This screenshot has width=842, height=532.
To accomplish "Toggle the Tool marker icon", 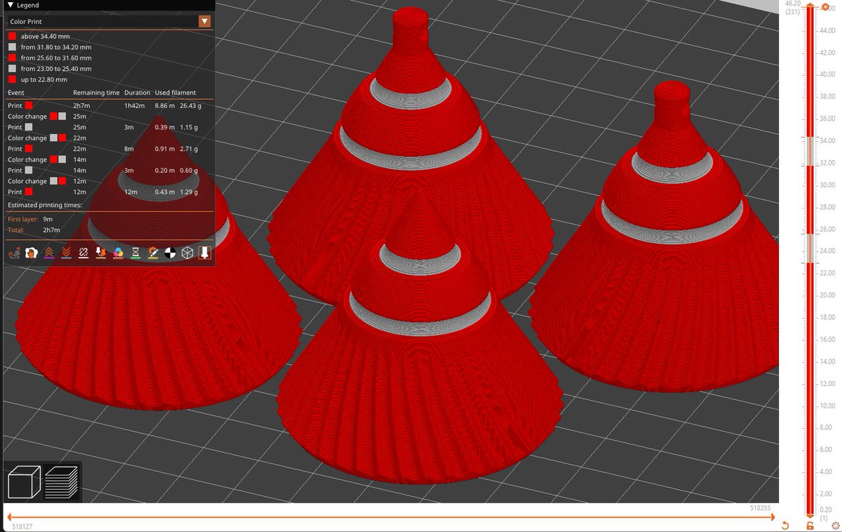I will click(205, 253).
